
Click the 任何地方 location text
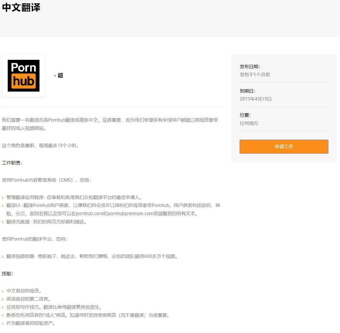click(x=249, y=123)
